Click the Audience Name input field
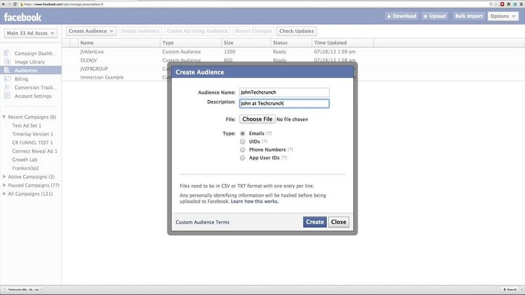Viewport: 525px width, 295px height. [x=284, y=92]
